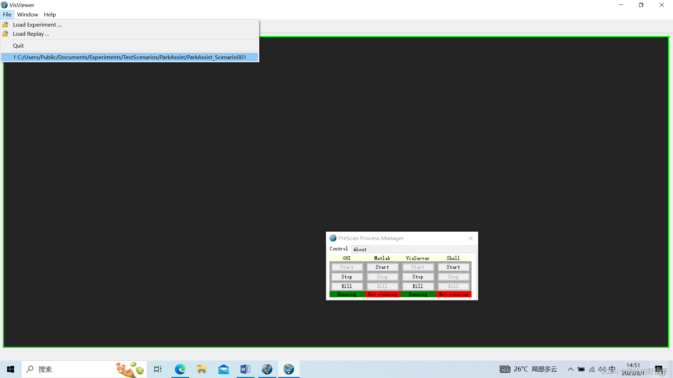Kill the GUI process
Image resolution: width=673 pixels, height=378 pixels.
point(347,286)
